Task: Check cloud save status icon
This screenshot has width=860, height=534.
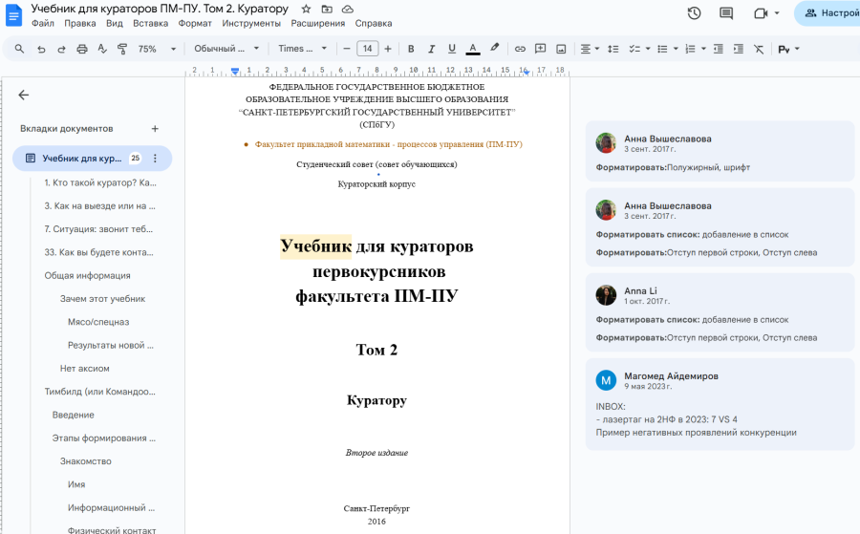Action: (x=348, y=9)
